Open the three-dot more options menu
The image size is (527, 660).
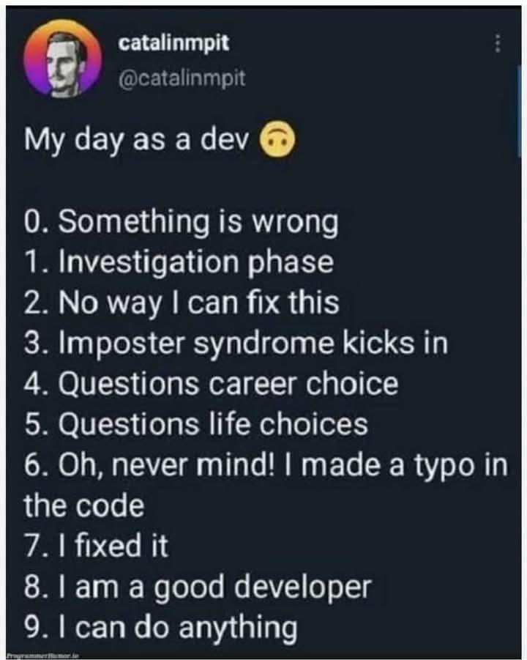coord(498,44)
